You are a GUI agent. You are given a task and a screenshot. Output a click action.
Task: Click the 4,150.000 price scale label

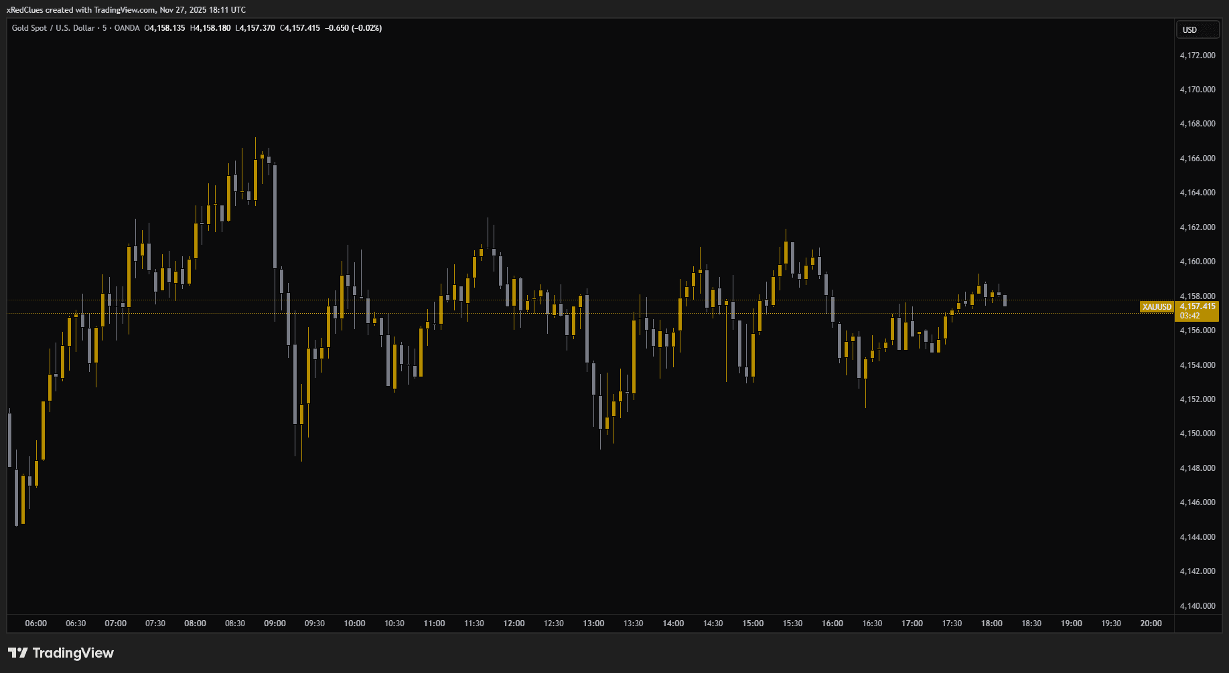[1197, 434]
